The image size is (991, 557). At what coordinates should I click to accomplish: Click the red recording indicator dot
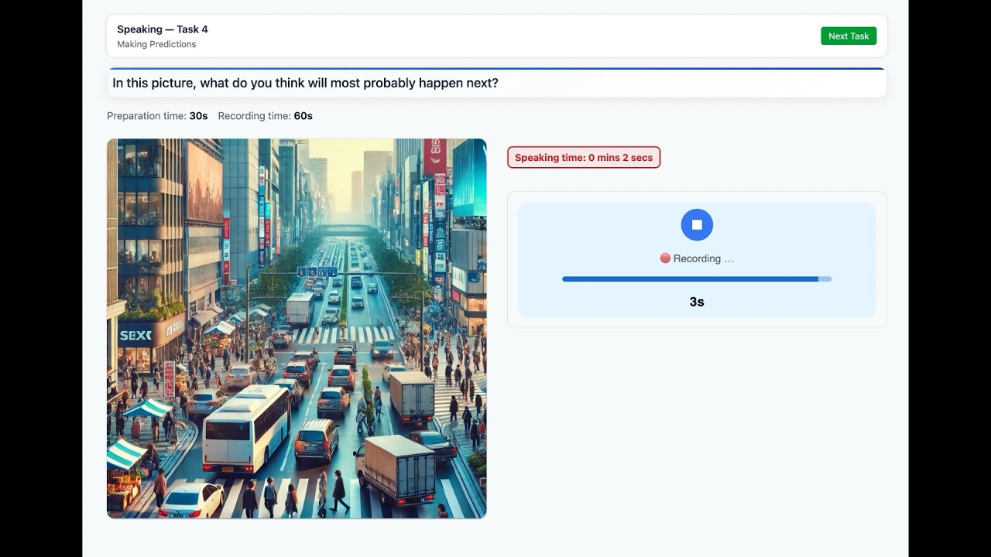pos(665,258)
